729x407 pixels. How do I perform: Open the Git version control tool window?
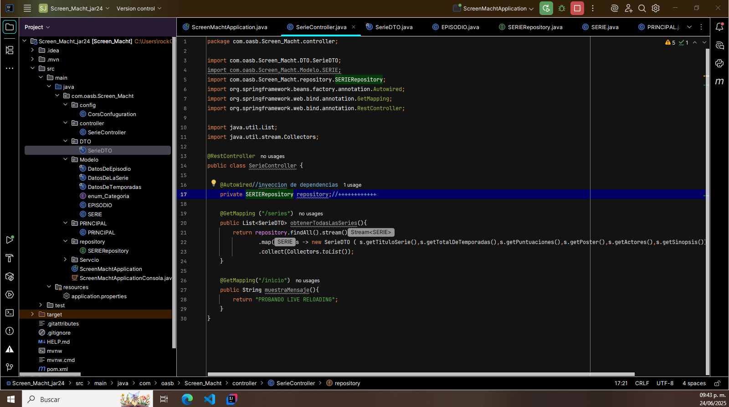point(10,367)
